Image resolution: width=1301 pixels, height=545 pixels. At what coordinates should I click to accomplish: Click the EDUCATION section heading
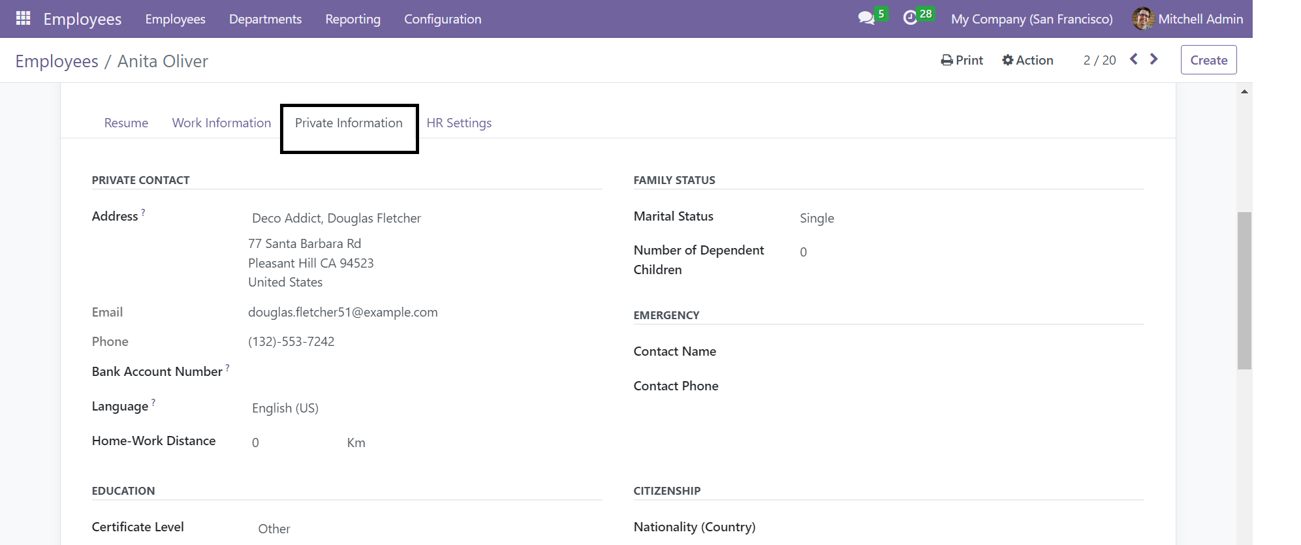pos(123,491)
